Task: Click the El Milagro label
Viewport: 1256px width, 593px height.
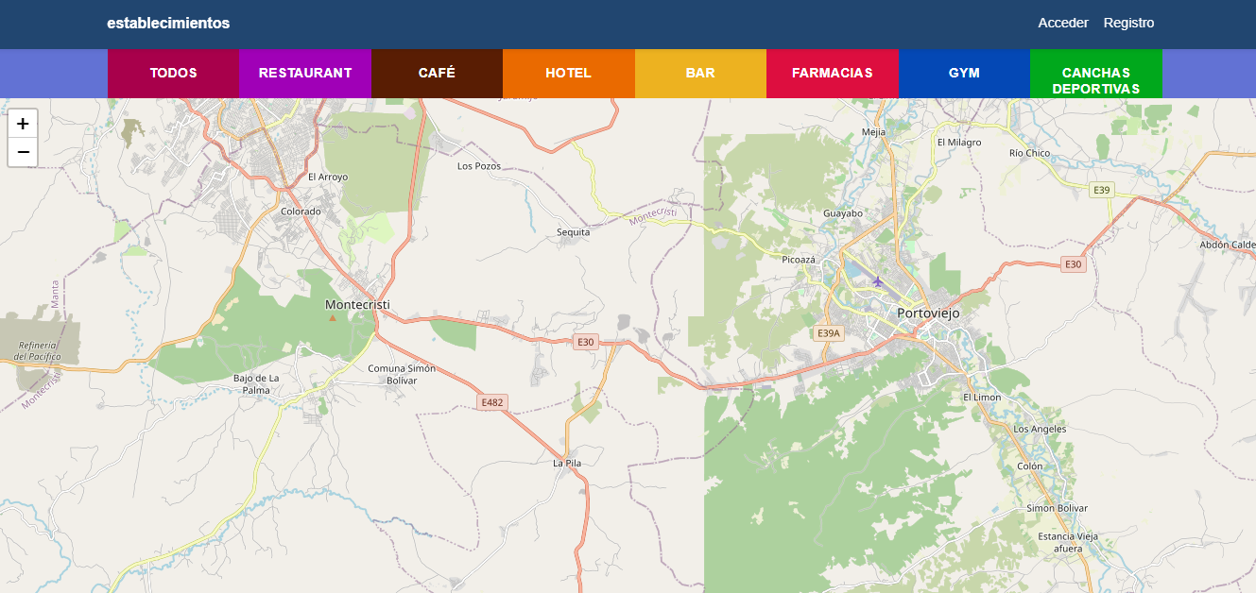Action: click(x=959, y=142)
